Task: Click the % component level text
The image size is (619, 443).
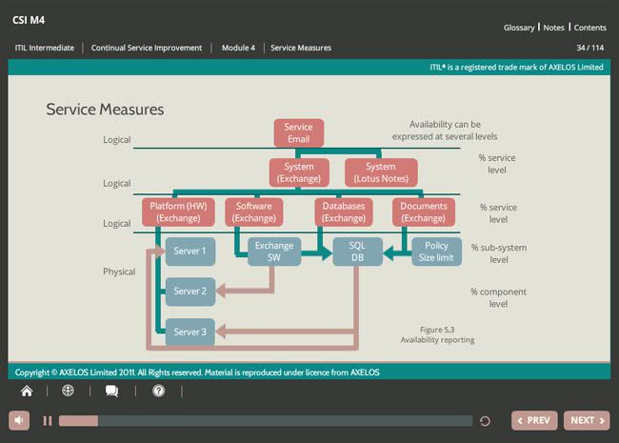Action: pyautogui.click(x=498, y=297)
